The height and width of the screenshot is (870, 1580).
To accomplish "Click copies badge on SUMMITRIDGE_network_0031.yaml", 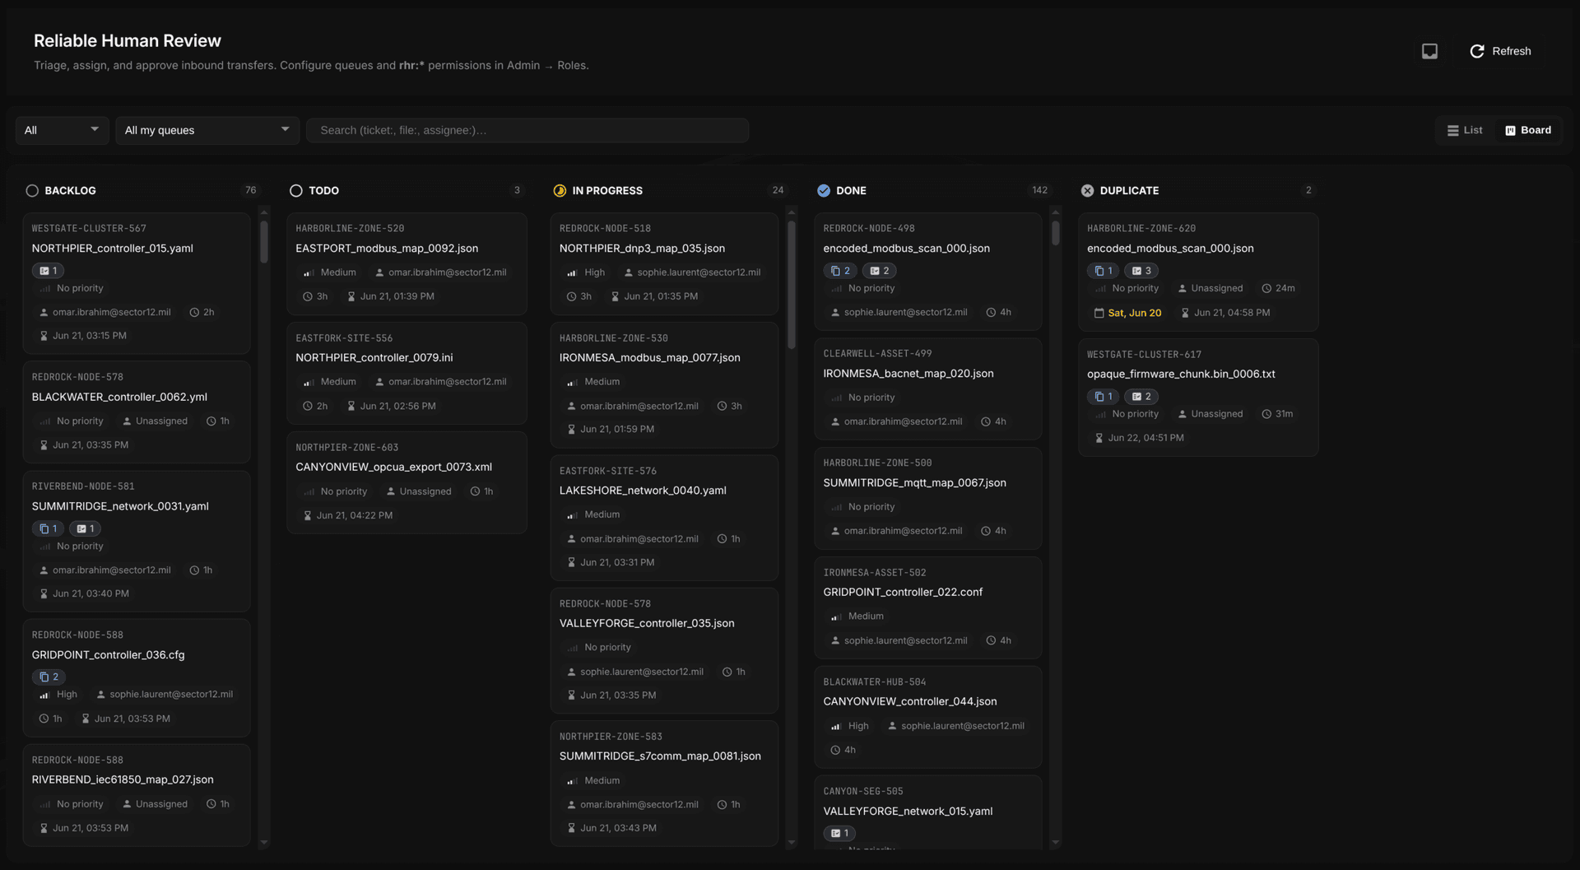I will coord(49,528).
